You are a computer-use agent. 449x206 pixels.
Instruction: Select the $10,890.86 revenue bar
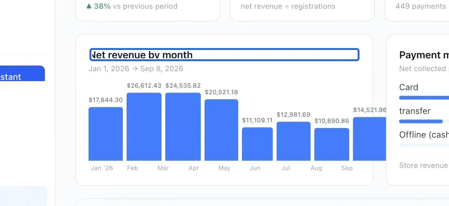tap(332, 145)
